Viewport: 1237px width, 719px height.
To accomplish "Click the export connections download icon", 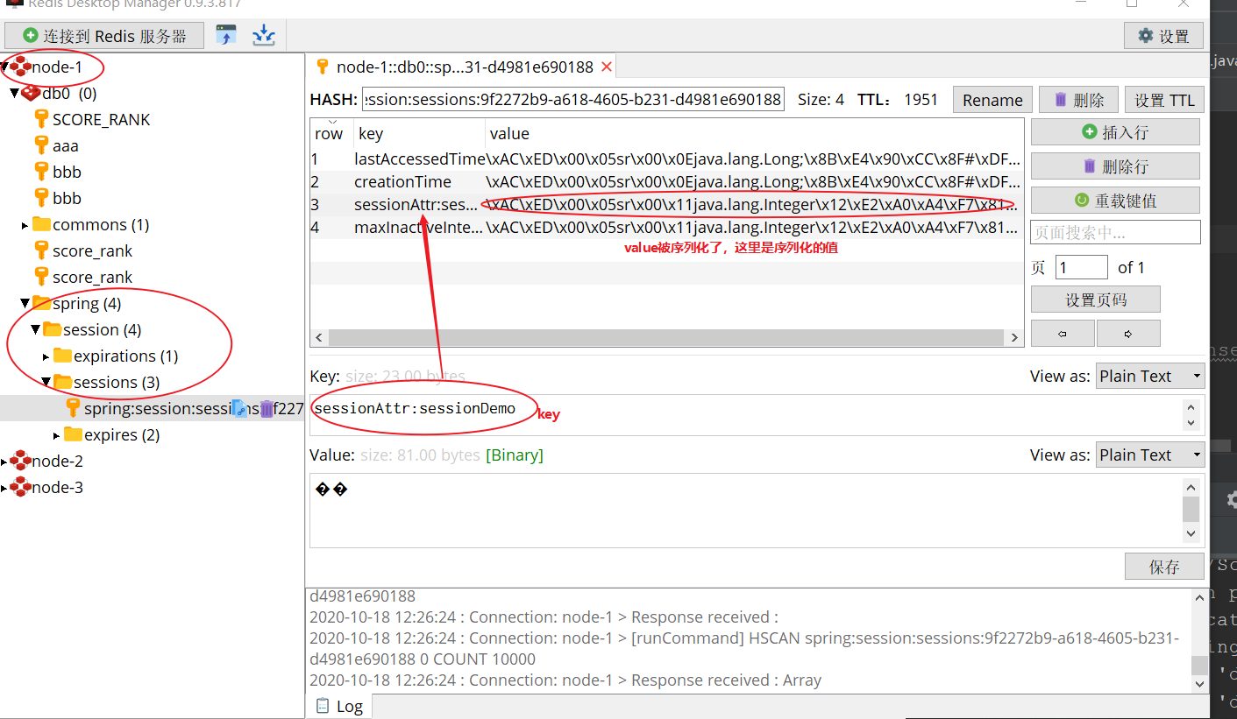I will 264,35.
